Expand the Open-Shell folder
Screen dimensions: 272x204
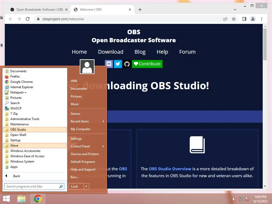coord(35,135)
